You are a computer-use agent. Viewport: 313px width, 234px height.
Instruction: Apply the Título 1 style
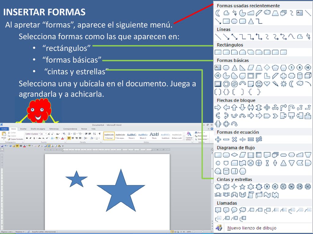[131, 136]
